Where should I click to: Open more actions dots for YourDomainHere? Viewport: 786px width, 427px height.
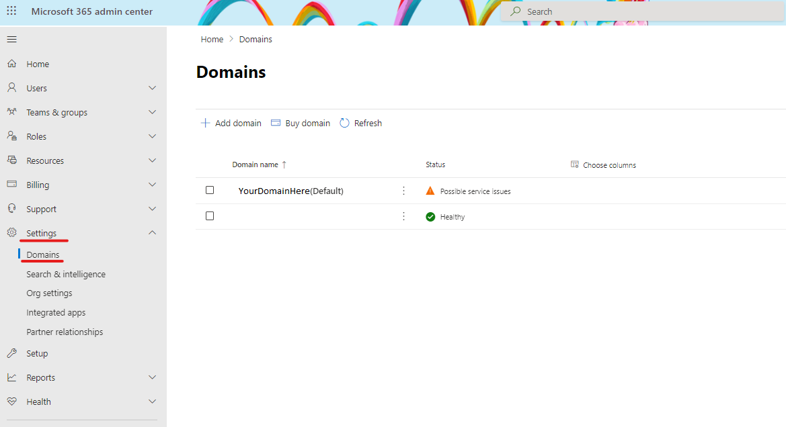pyautogui.click(x=403, y=191)
